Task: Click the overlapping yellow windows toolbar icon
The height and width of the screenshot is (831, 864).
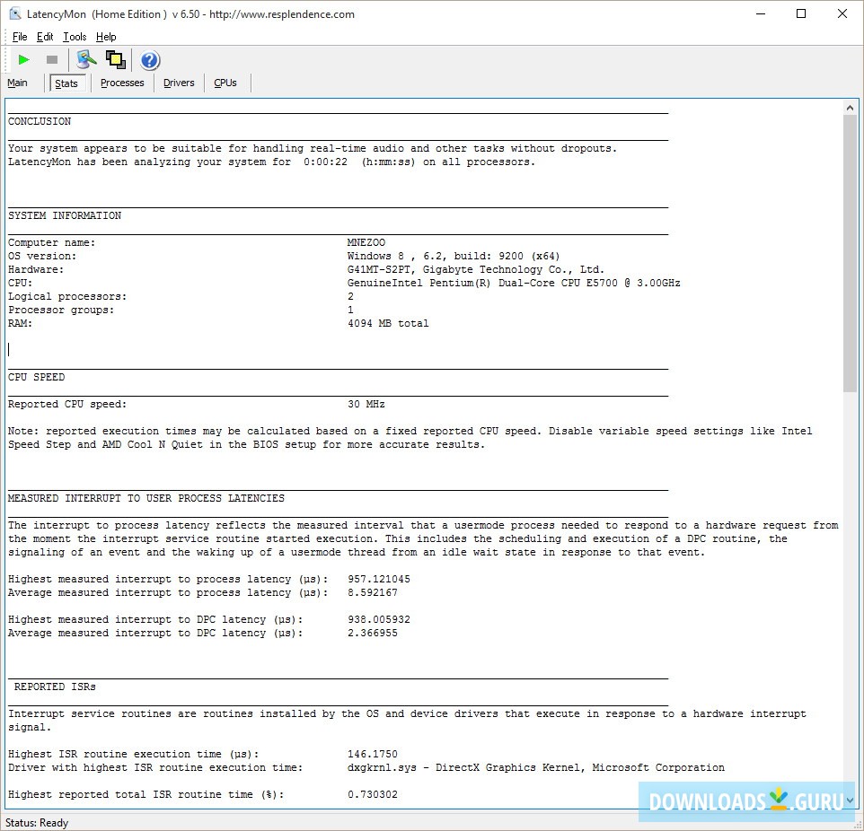Action: pos(116,59)
